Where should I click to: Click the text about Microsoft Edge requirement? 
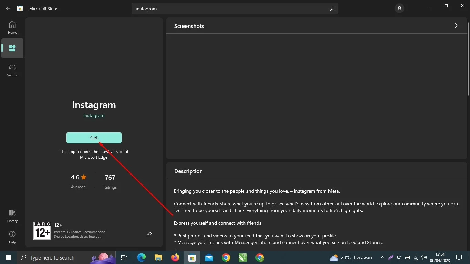(x=94, y=155)
